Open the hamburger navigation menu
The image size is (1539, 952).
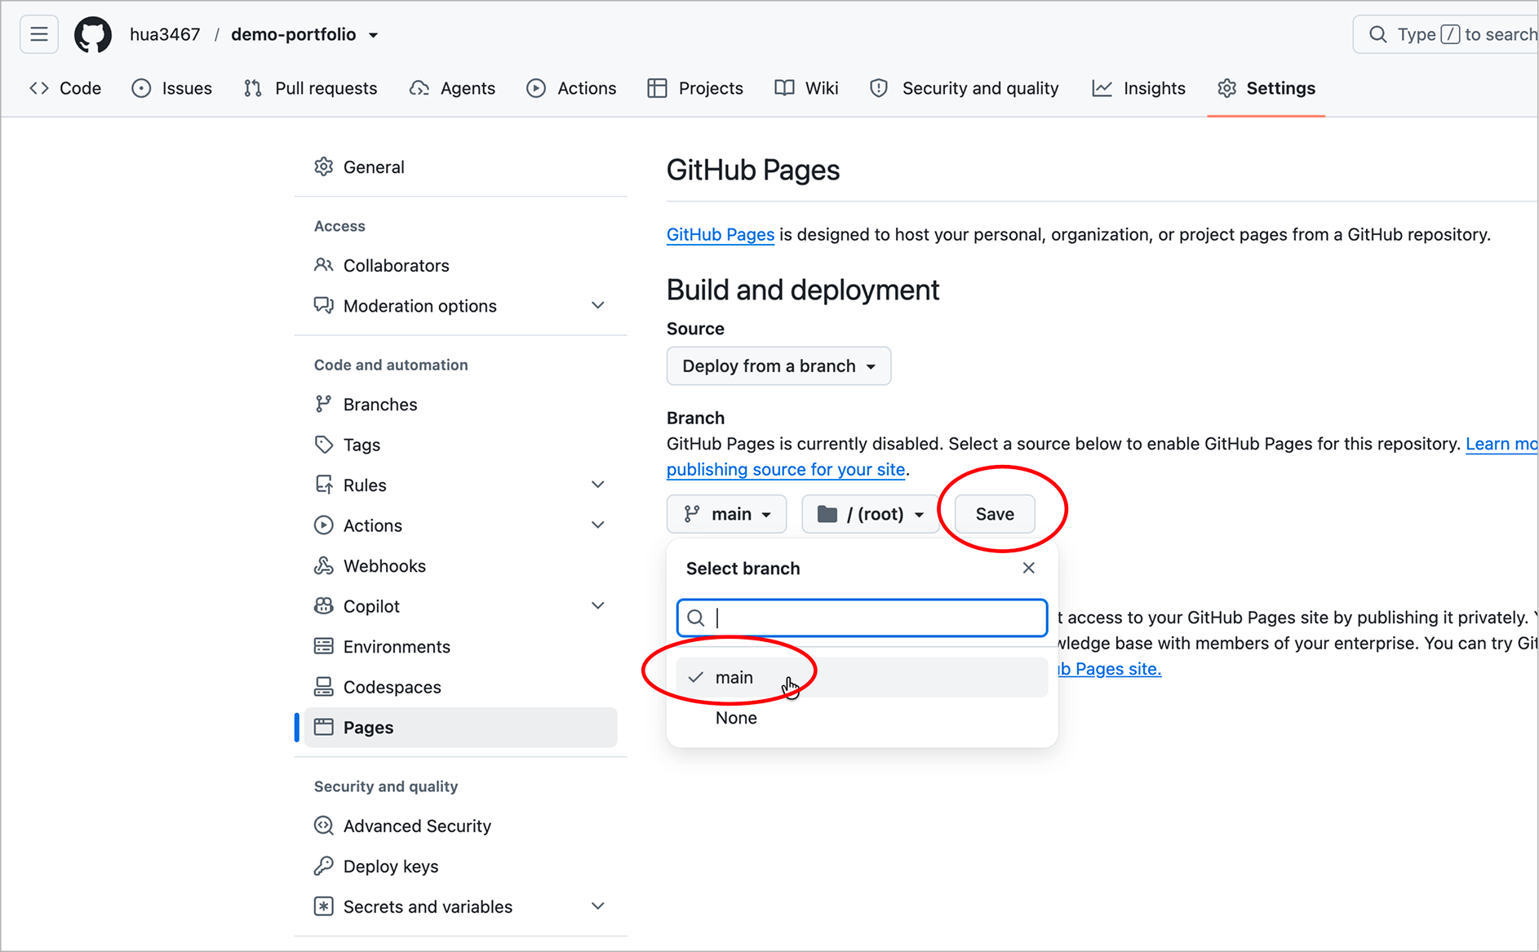click(38, 34)
